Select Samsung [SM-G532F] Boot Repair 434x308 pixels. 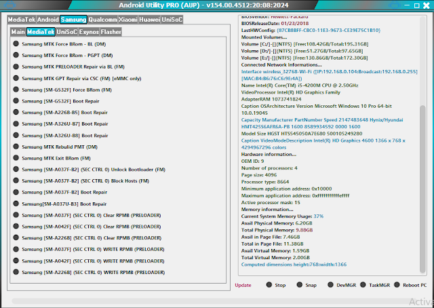click(56, 101)
